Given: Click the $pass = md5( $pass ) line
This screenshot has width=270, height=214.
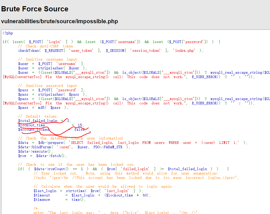Looking at the screenshot, I should tap(43, 108).
